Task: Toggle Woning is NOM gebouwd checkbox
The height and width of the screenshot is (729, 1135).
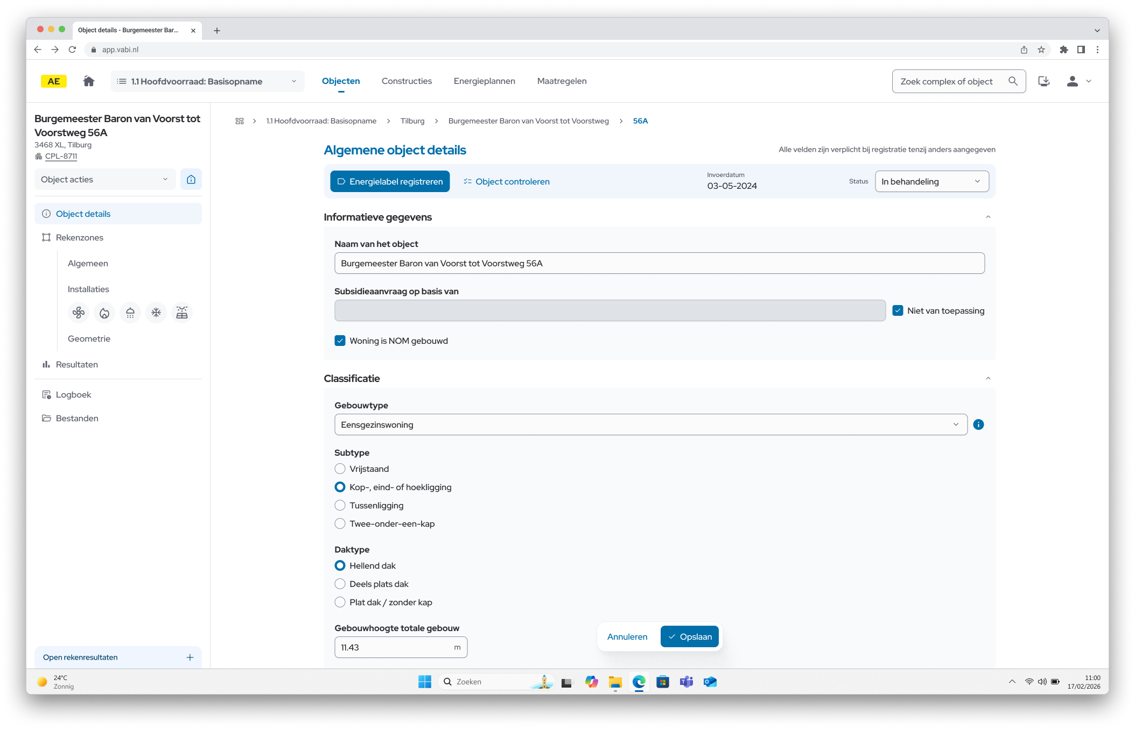Action: coord(340,341)
